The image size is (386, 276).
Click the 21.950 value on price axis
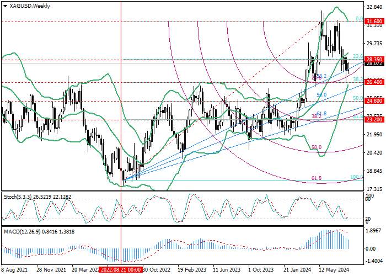pos(374,135)
